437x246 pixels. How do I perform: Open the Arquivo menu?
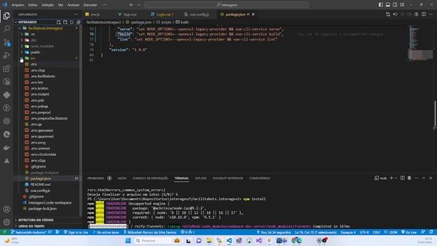[x=18, y=5]
